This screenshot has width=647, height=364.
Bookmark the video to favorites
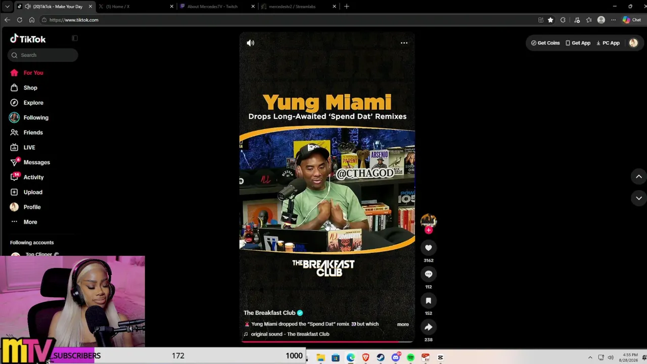[428, 300]
